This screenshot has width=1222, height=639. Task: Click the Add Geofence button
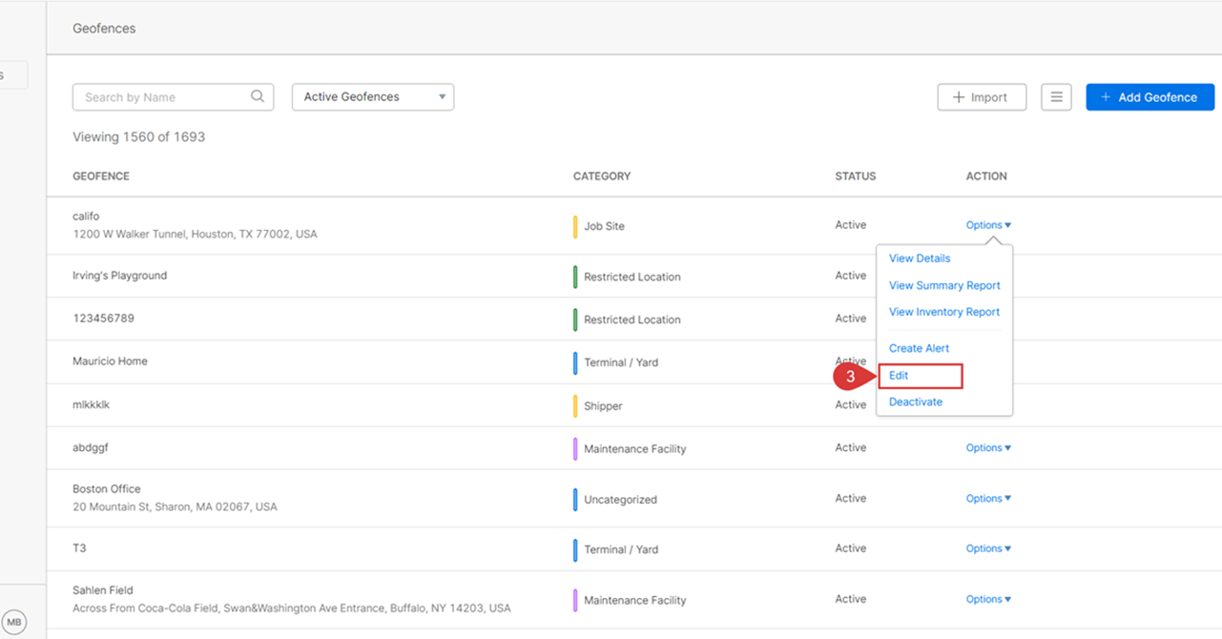tap(1150, 97)
